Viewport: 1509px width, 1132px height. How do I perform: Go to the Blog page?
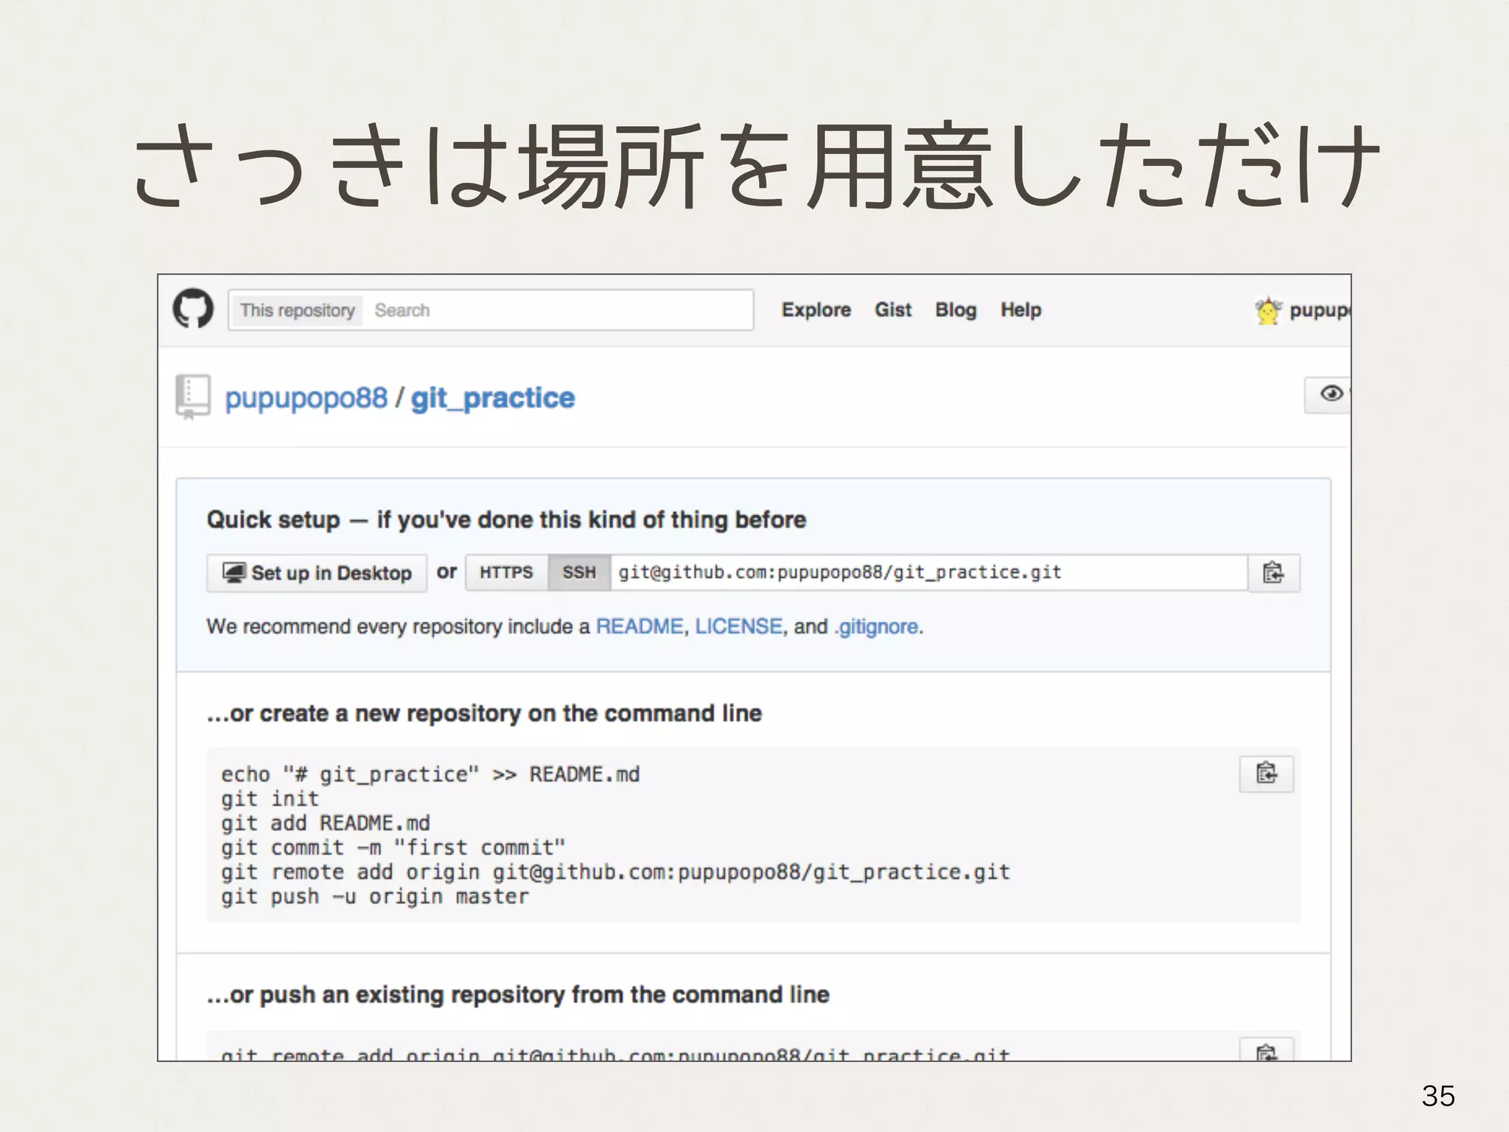tap(955, 310)
